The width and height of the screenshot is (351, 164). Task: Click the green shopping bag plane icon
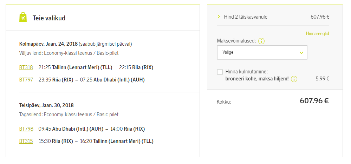pos(23,18)
